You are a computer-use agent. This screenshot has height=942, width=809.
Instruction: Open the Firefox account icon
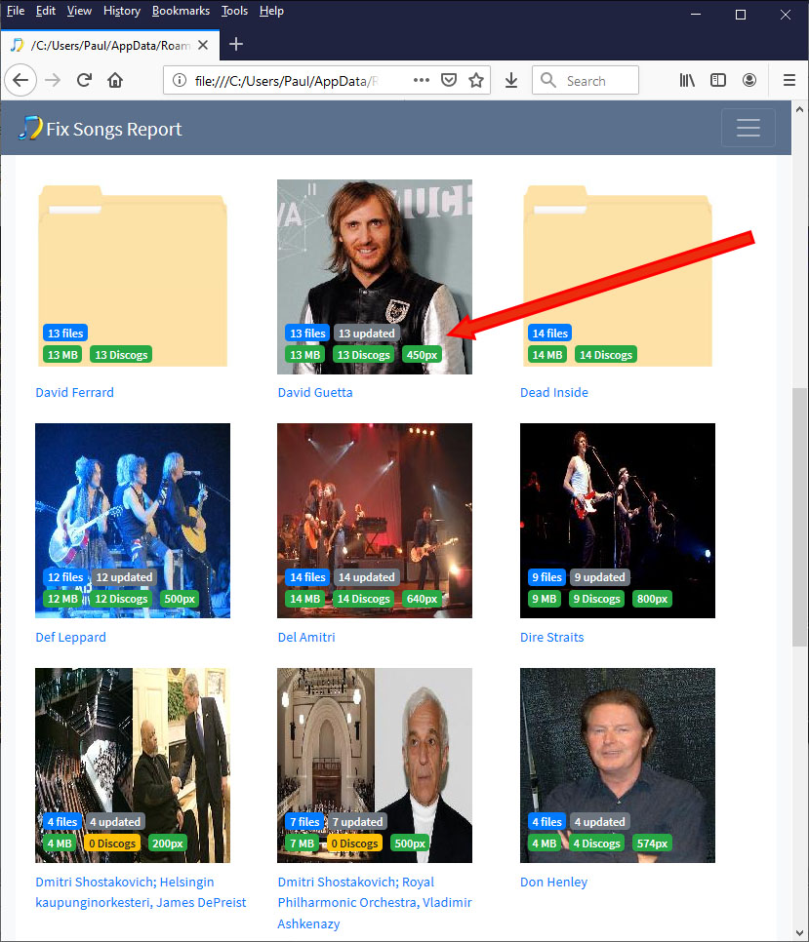(749, 80)
